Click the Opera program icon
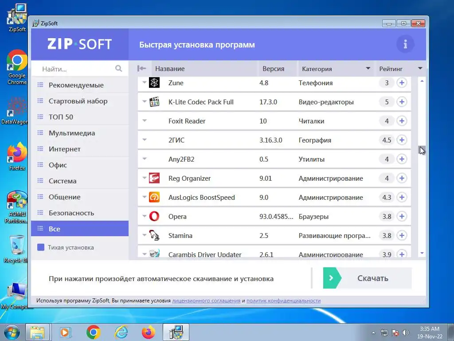This screenshot has width=454, height=341. (154, 216)
